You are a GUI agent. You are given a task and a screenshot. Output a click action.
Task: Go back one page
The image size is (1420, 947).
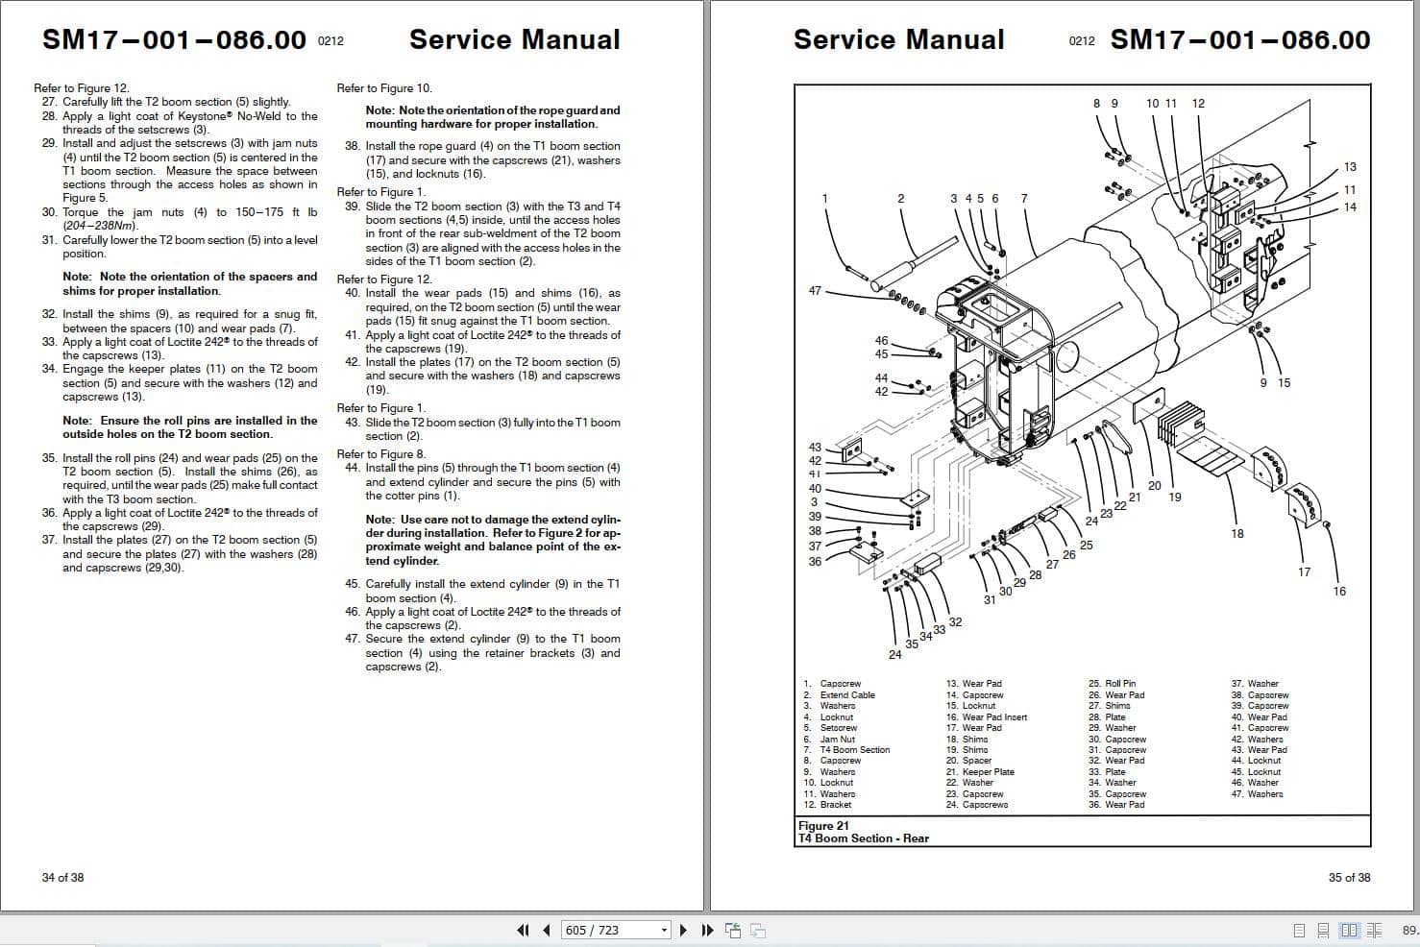point(546,930)
